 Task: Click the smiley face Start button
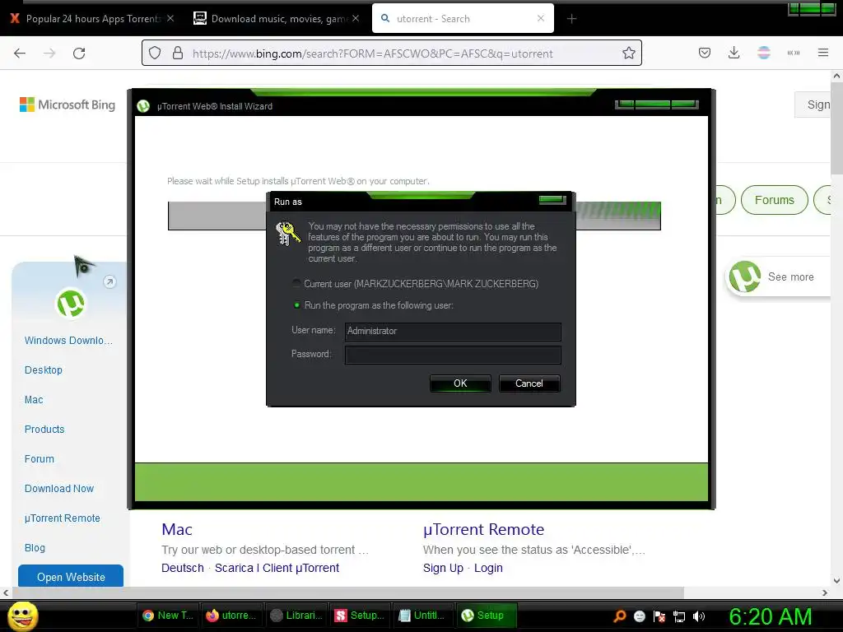[x=22, y=616]
